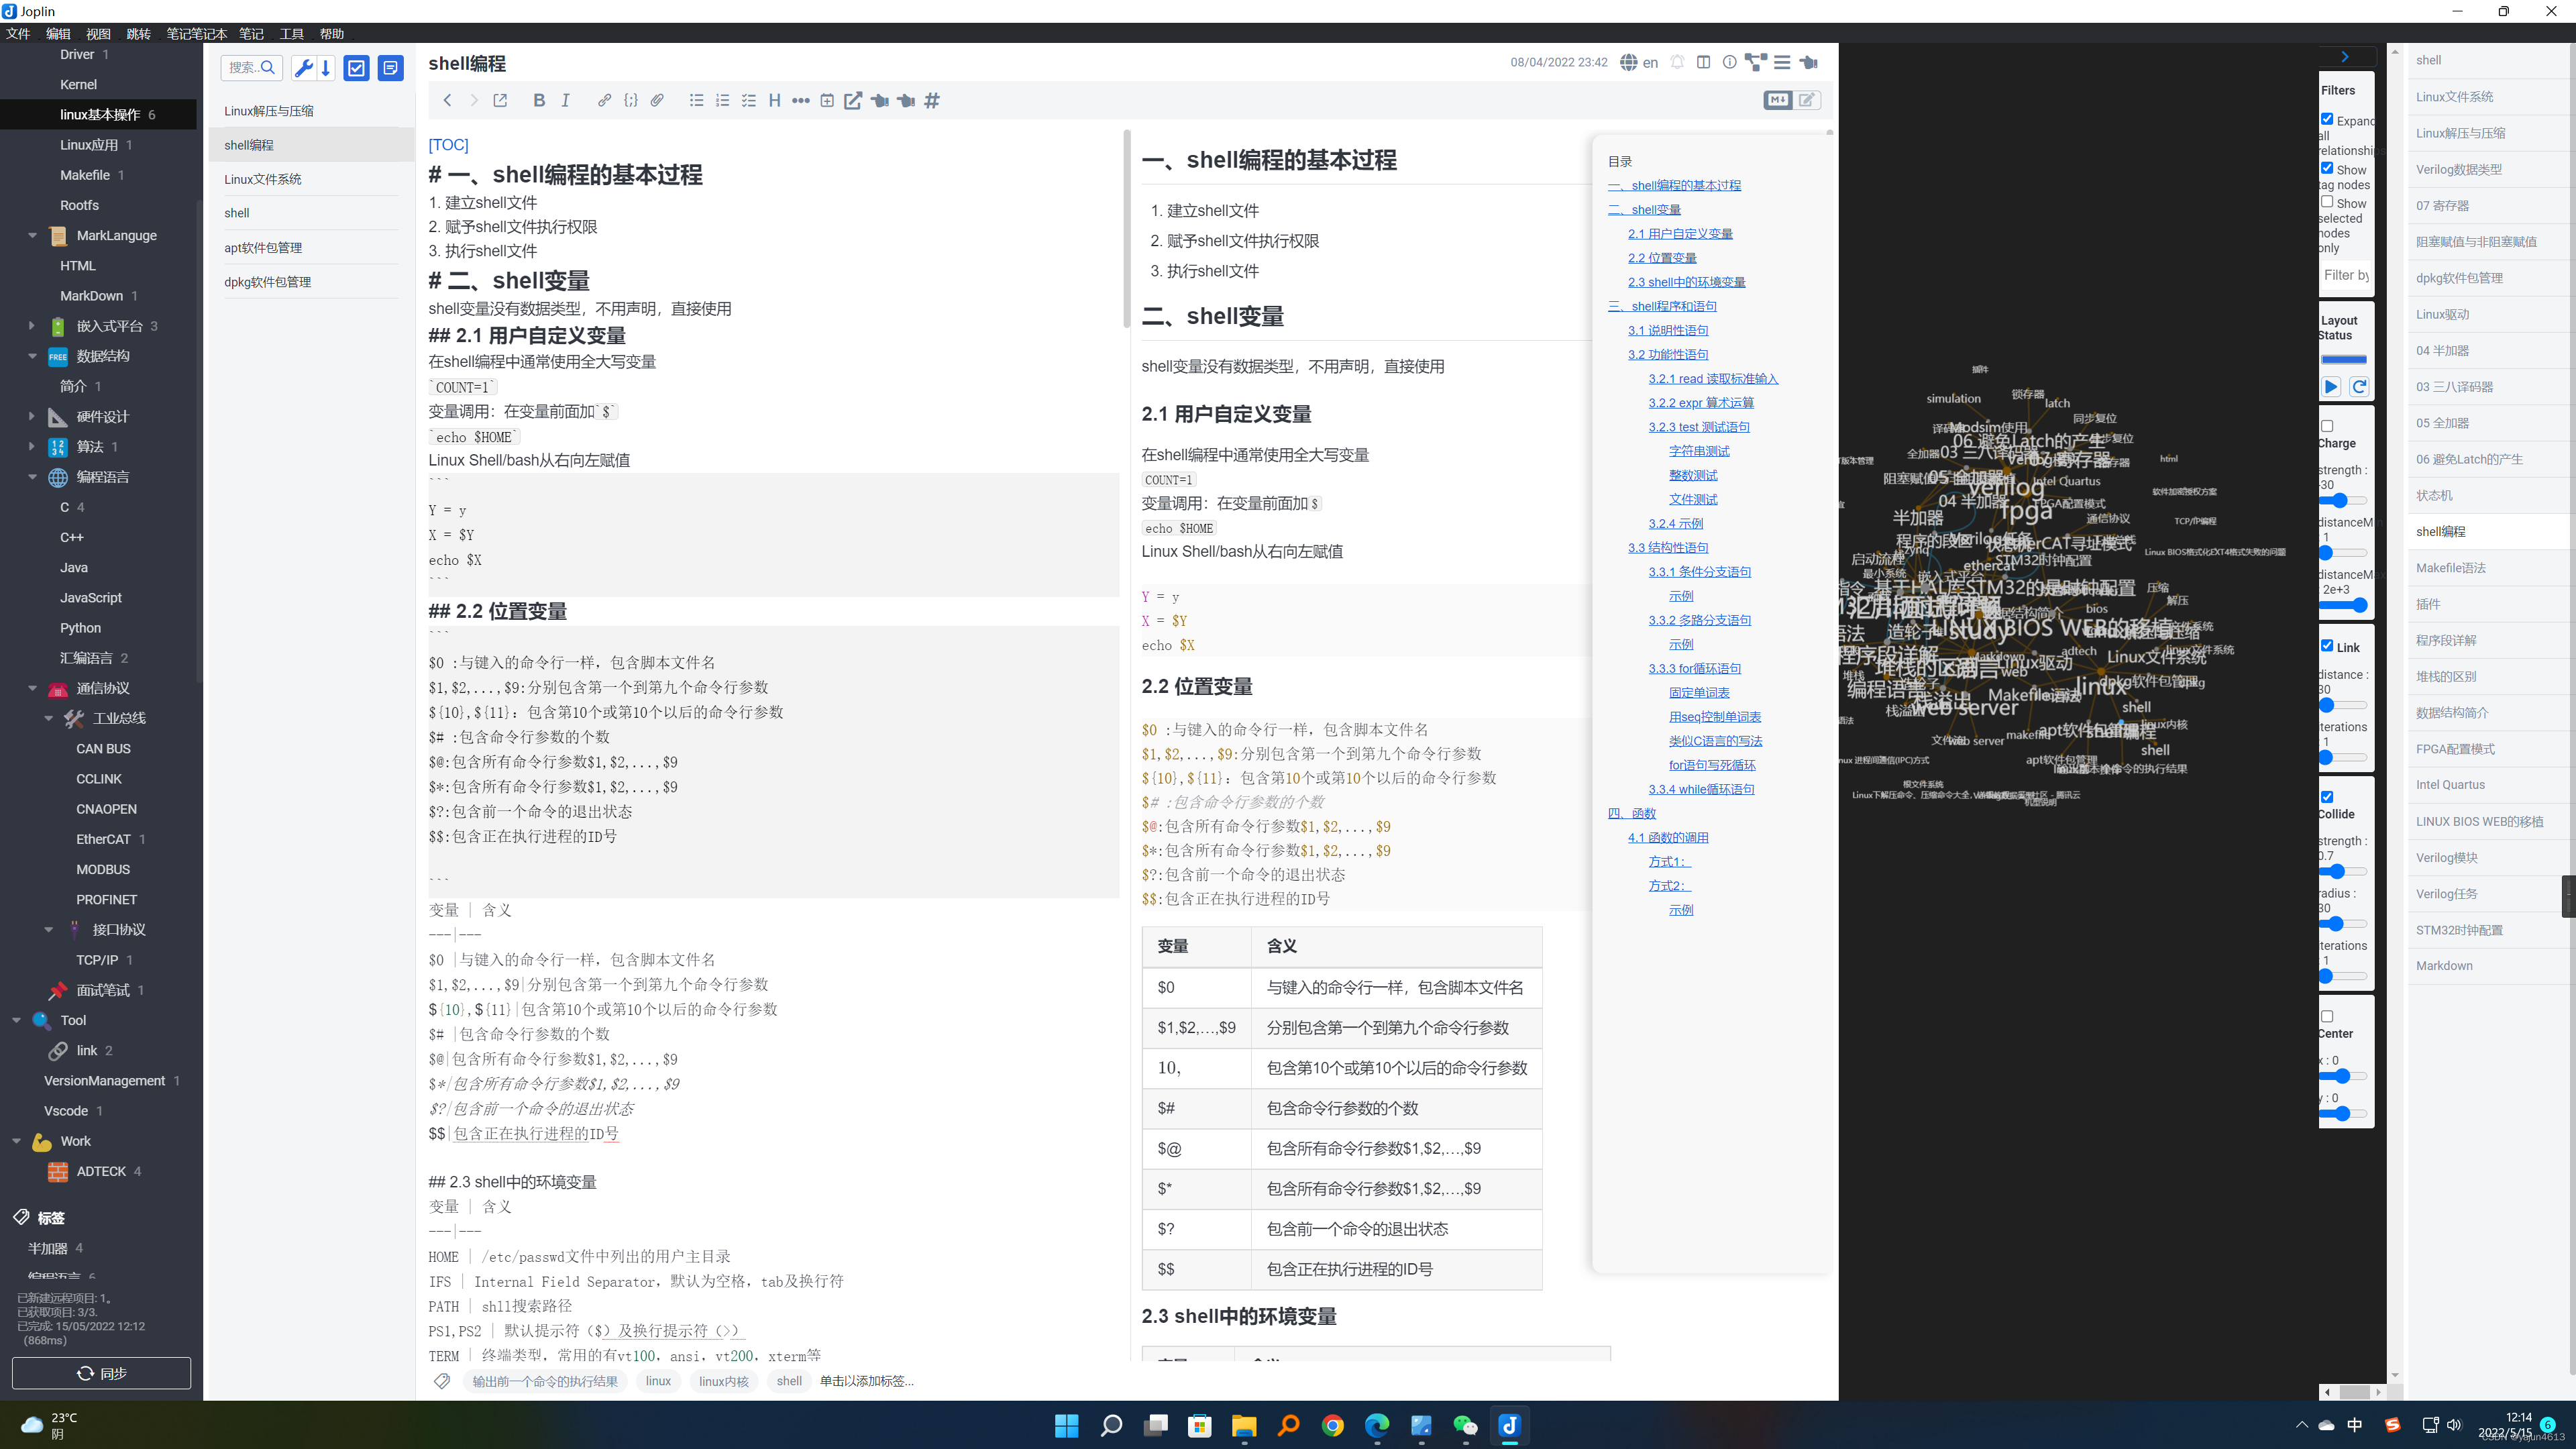The width and height of the screenshot is (2576, 1449).
Task: Jump to TOC link 2.1 用户自定义变量
Action: (x=1680, y=234)
